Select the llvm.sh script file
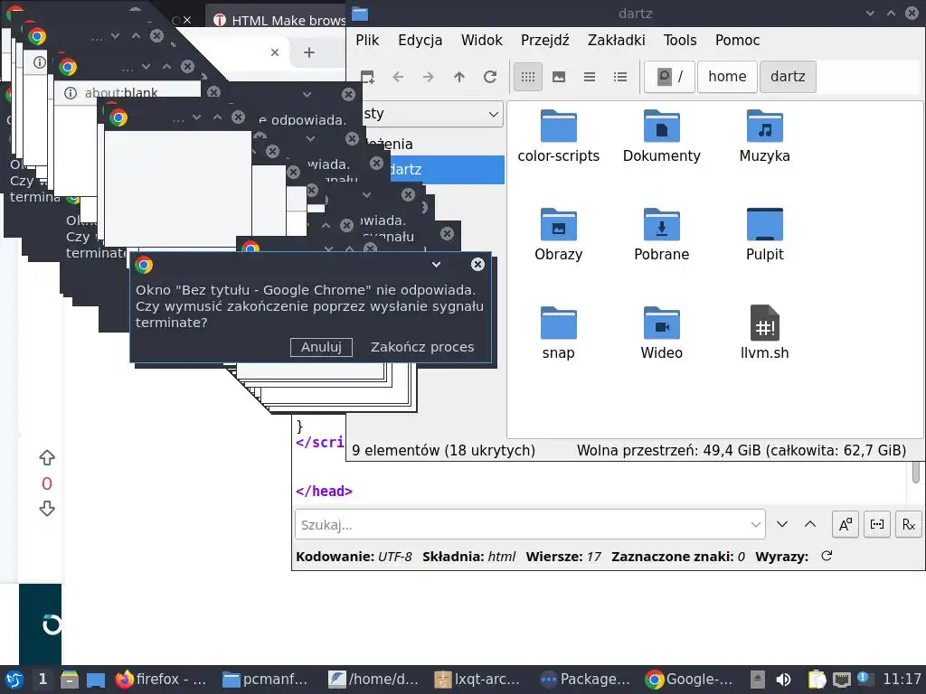Viewport: 926px width, 694px height. (765, 333)
